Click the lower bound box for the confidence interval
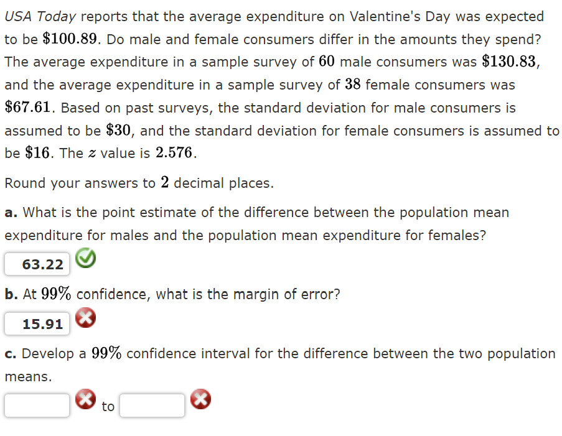This screenshot has width=562, height=436. coord(37,405)
